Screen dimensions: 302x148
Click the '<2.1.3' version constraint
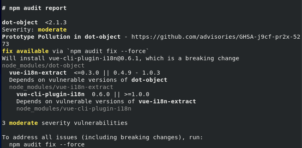pos(56,22)
